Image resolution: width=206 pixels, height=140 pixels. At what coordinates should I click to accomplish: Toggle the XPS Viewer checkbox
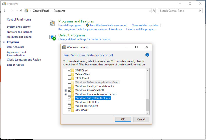pos(69,110)
